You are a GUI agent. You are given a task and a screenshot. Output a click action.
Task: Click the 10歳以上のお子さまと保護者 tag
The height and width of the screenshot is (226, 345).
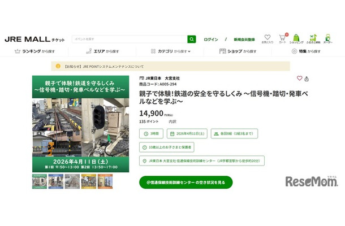click(x=166, y=147)
